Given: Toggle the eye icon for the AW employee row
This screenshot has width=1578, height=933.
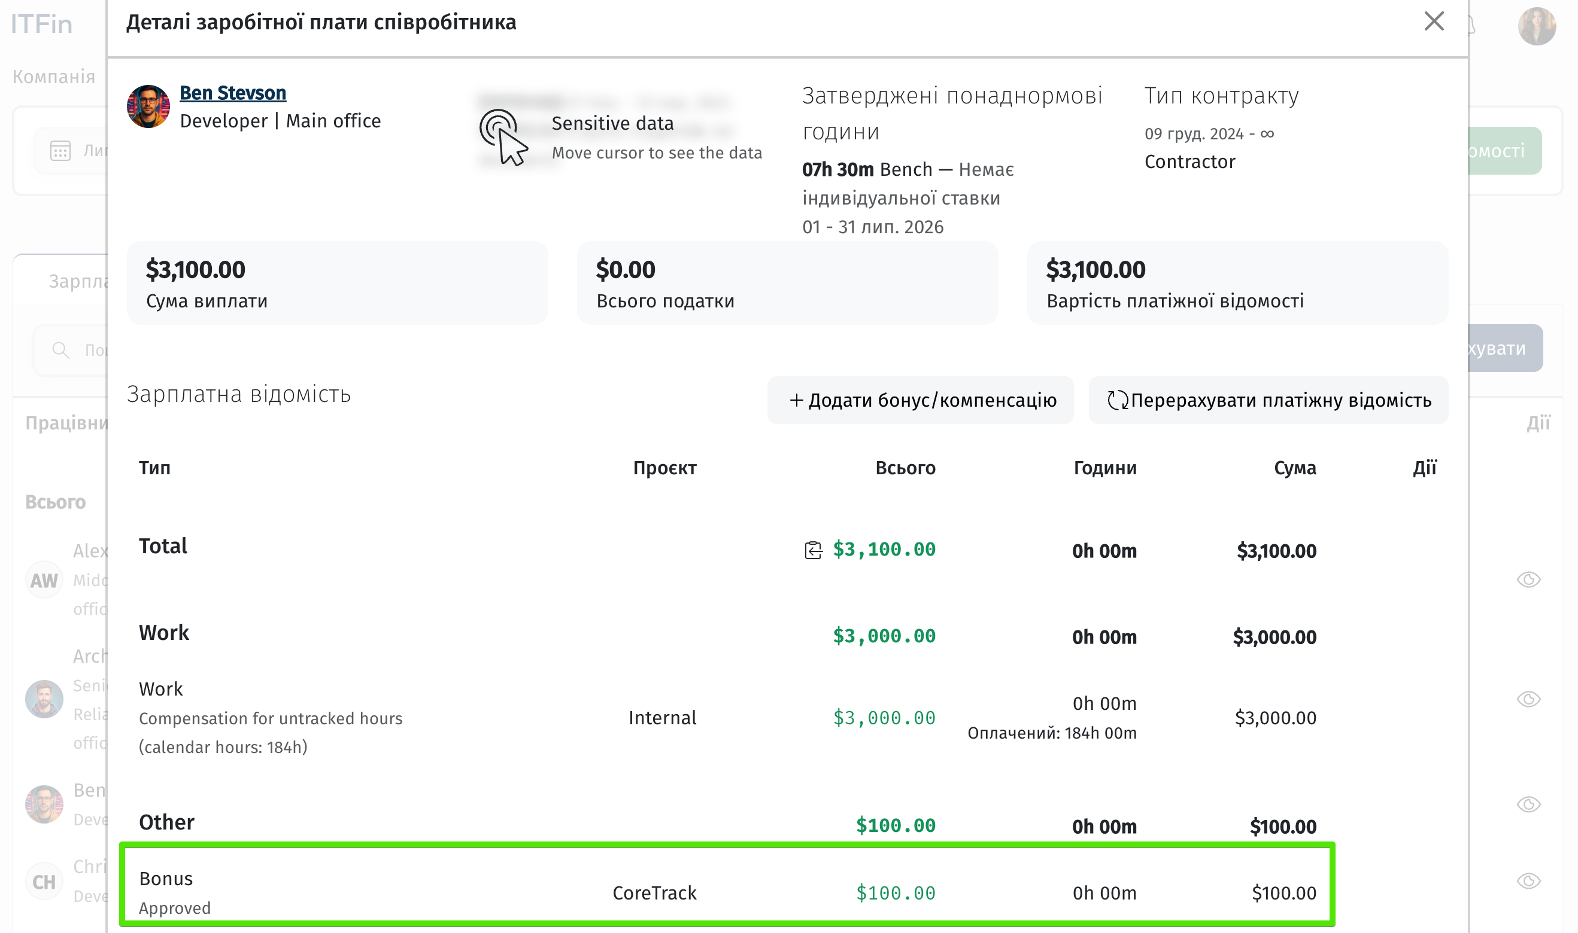Looking at the screenshot, I should click(x=1528, y=580).
